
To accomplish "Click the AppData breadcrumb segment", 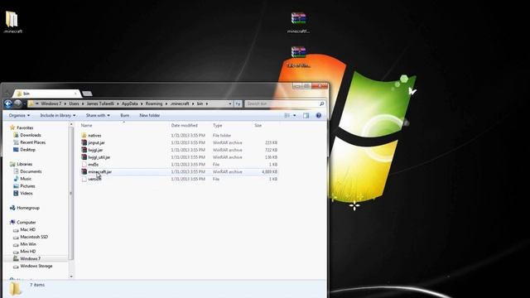I will tap(130, 103).
